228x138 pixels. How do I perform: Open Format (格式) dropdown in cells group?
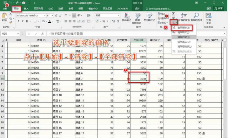point(163,23)
